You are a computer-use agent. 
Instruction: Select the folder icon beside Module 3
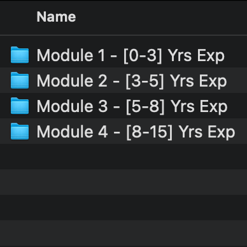point(20,106)
